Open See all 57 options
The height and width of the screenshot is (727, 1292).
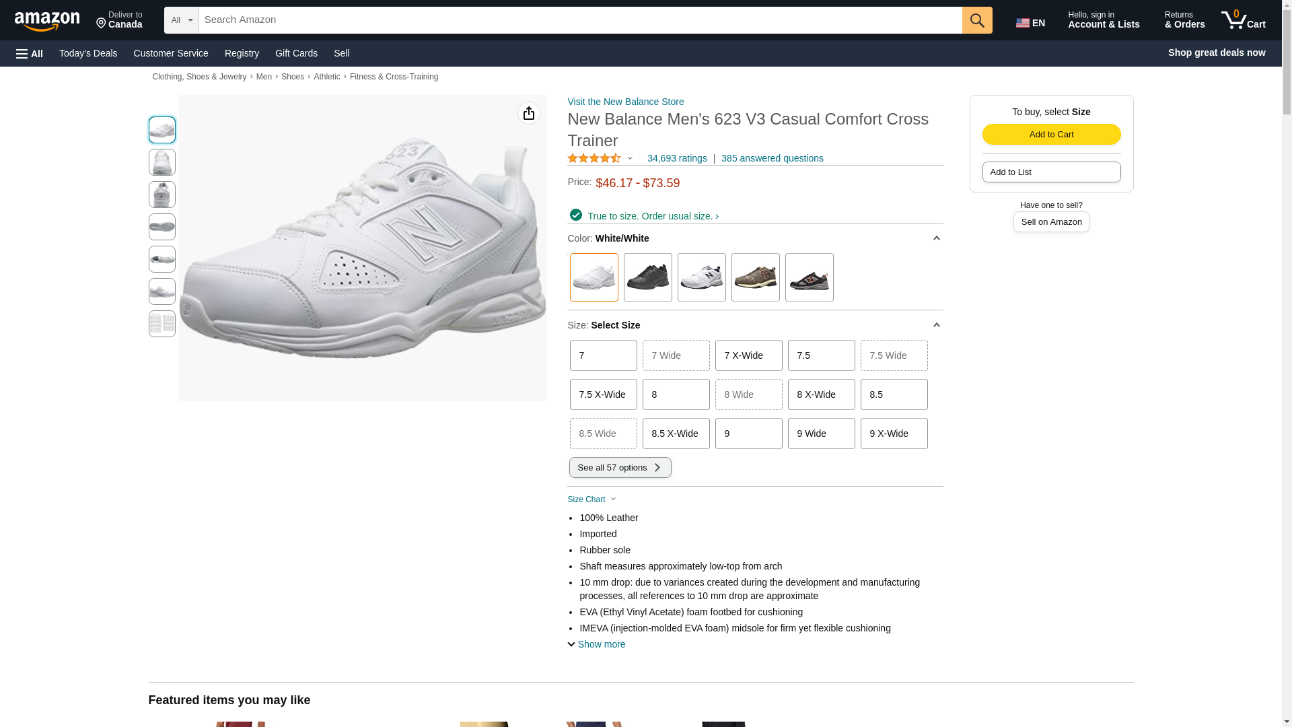[620, 468]
